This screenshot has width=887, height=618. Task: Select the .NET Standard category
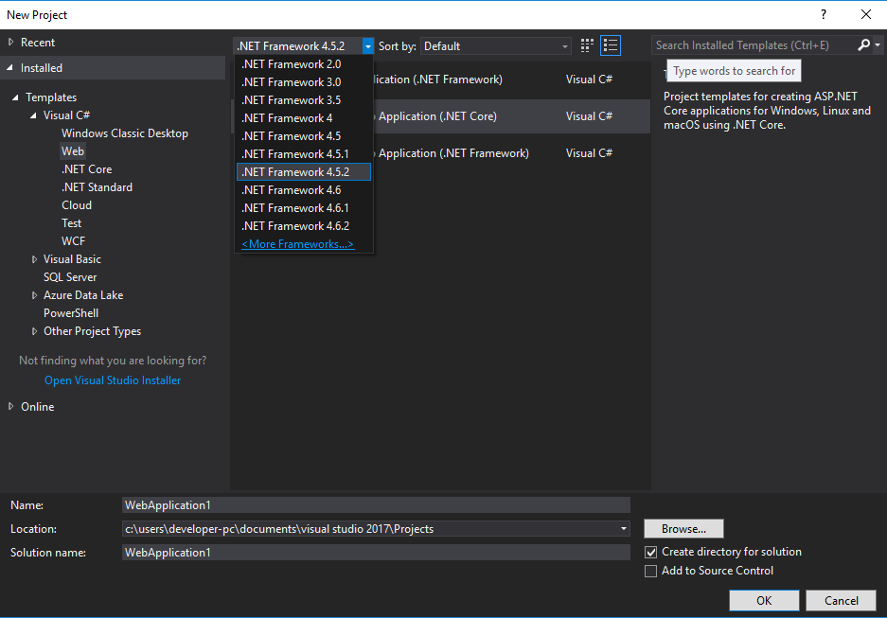coord(97,187)
